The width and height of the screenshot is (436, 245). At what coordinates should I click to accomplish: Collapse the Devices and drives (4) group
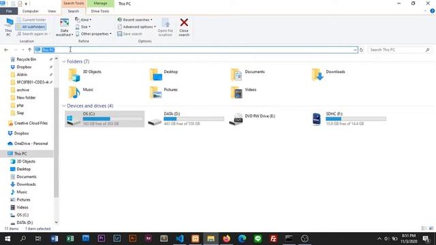[64, 106]
